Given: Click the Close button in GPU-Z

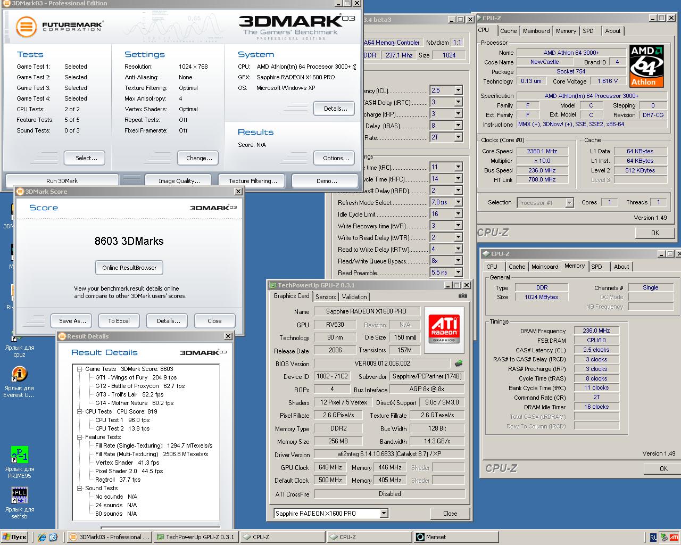Looking at the screenshot, I should (x=450, y=514).
